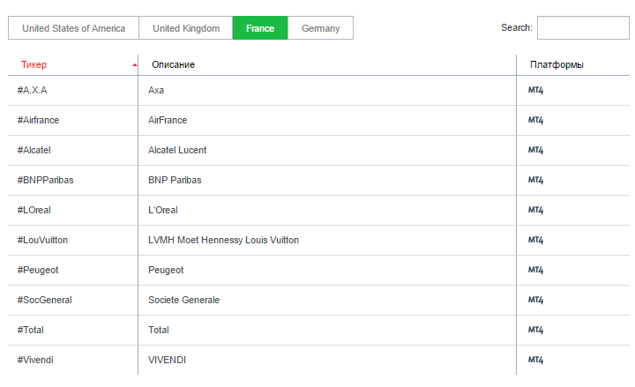Click the red sort arrow in Тикер header

[x=135, y=65]
